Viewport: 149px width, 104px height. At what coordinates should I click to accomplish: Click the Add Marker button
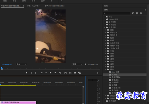(x=26, y=73)
